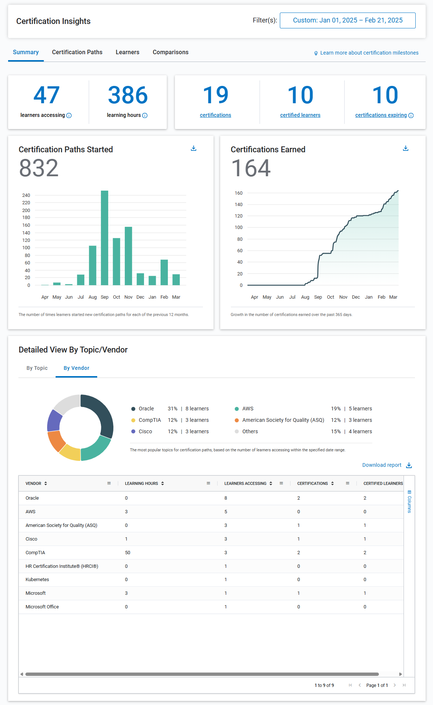Screen dimensions: 433x705
Task: Open the Learning Hours column menu icon
Action: 208,483
